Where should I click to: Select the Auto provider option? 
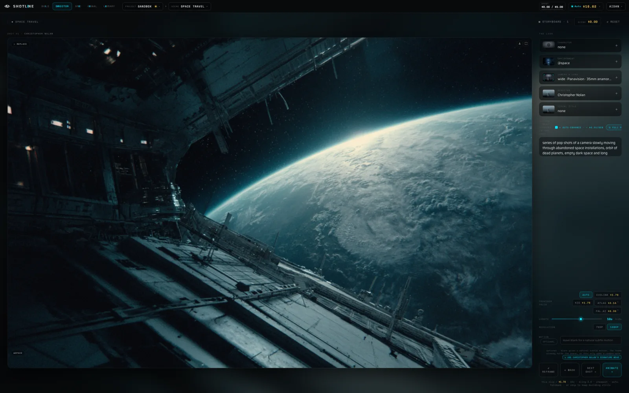586,295
